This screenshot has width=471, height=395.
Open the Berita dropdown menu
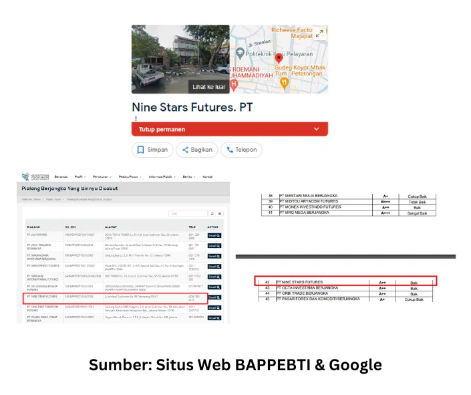[189, 176]
